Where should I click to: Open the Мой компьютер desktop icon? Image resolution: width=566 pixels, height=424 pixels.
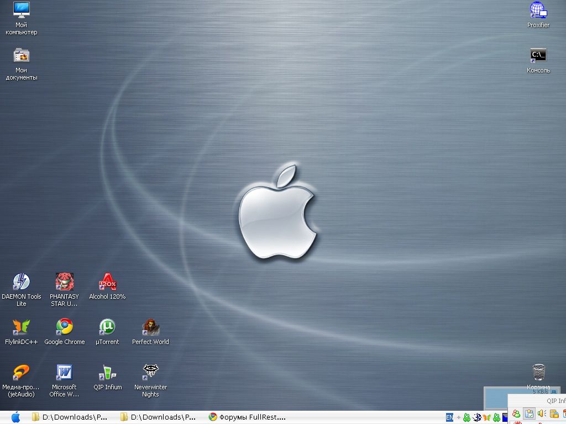pyautogui.click(x=22, y=18)
